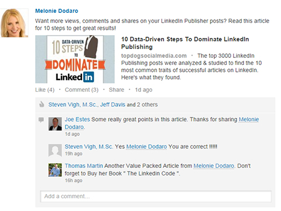The height and width of the screenshot is (211, 281).
Task: Click the article description starting 'The top 3000 LinkedIn'
Action: coord(191,67)
